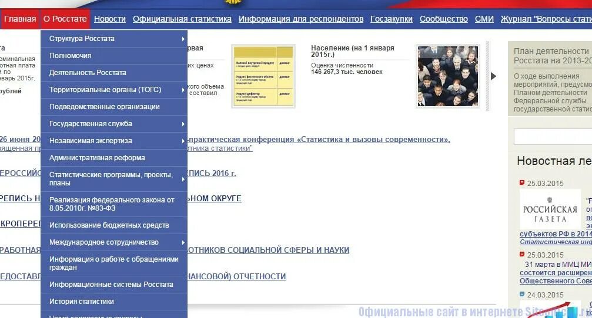Click the search input field in sidebar
Image resolution: width=592 pixels, height=318 pixels.
coord(553,136)
